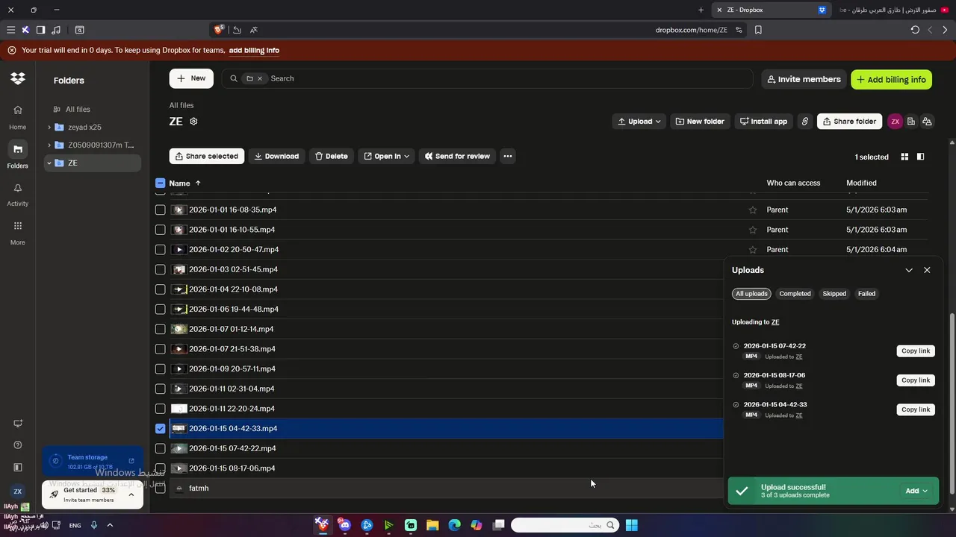Viewport: 956px width, 537px height.
Task: Open the Activity bell icon
Action: point(18,188)
